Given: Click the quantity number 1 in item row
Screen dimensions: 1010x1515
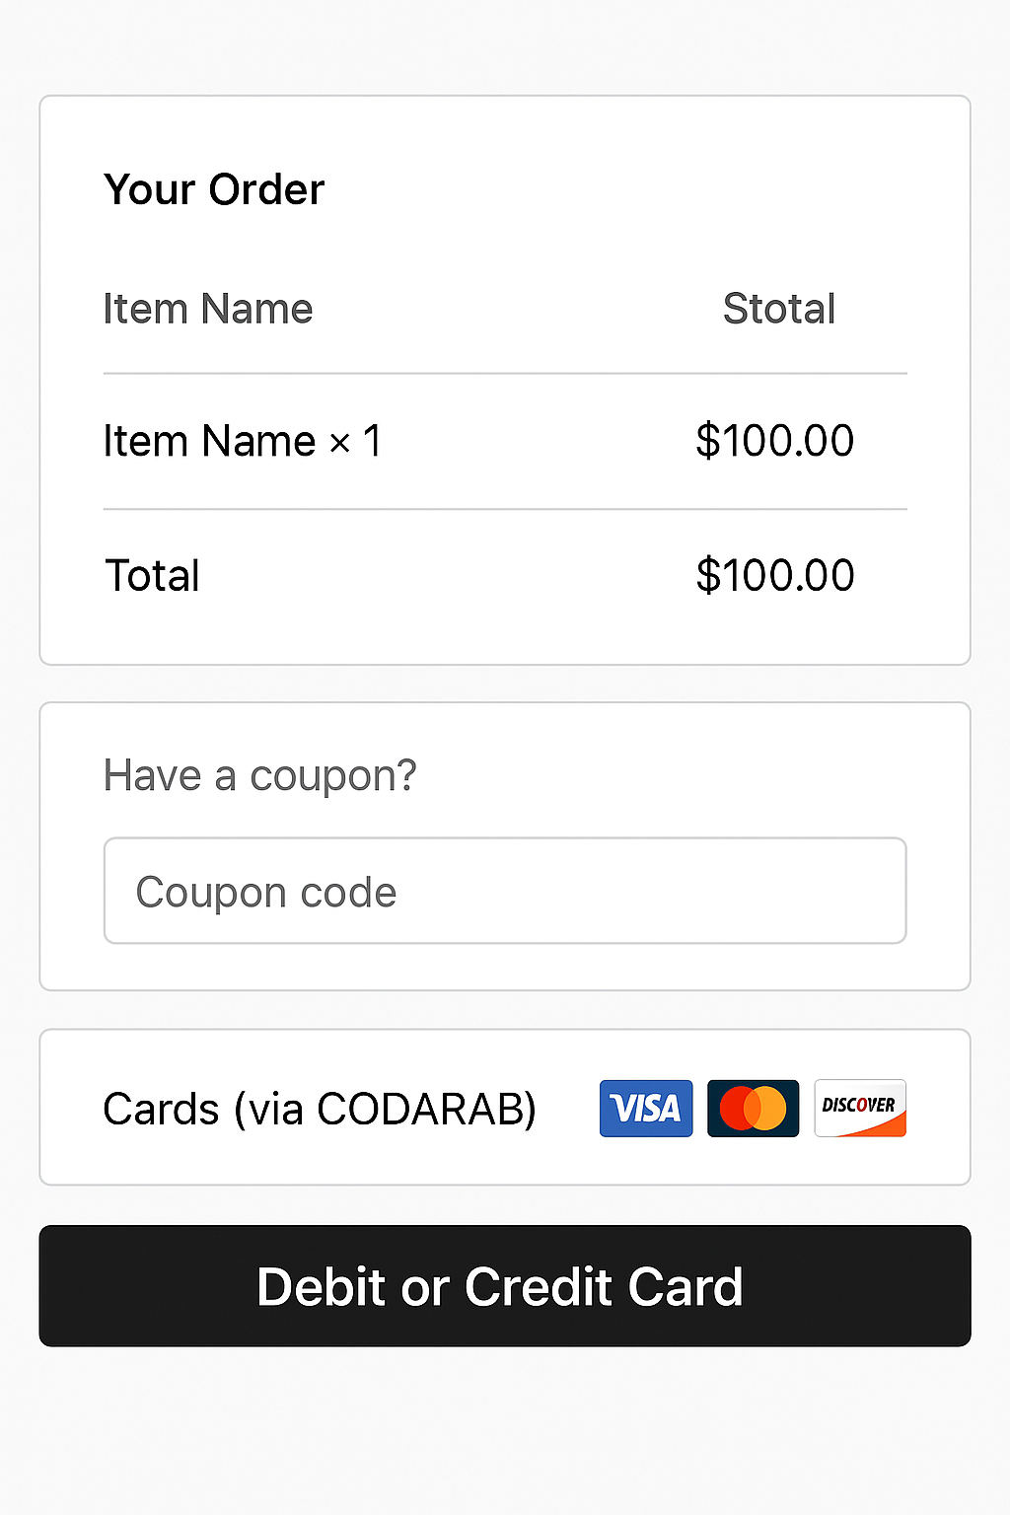Looking at the screenshot, I should (x=373, y=440).
